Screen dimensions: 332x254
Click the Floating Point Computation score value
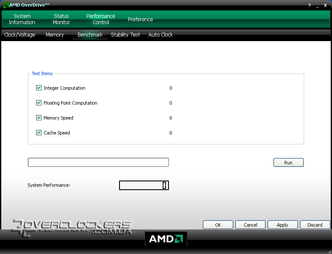[171, 103]
